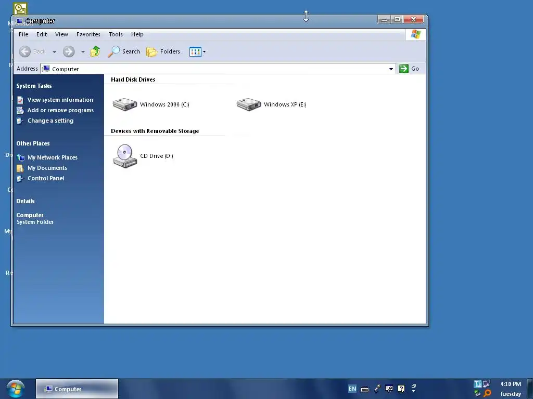Open the File menu

tap(23, 34)
